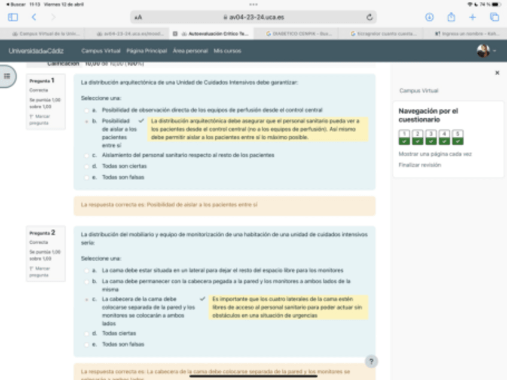Click the yellow feedback about distribución arquitectónica
Viewport: 507px width, 380px height.
coord(258,129)
